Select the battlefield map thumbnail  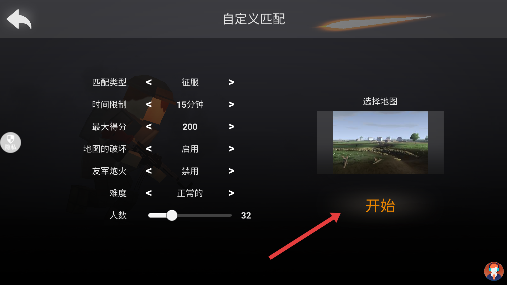[380, 142]
